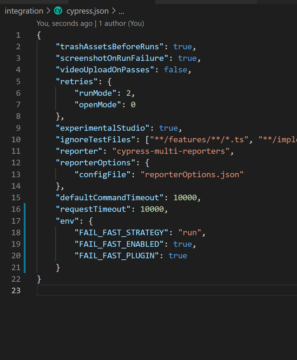Image resolution: width=297 pixels, height=360 pixels.
Task: Click the "openMode" key
Action: [x=98, y=105]
